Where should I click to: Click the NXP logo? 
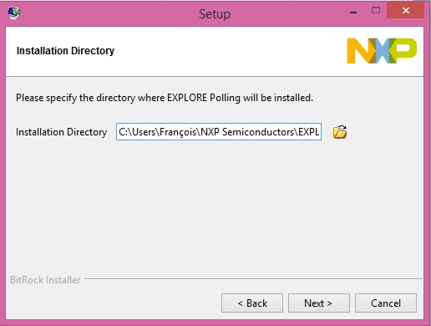pos(382,51)
